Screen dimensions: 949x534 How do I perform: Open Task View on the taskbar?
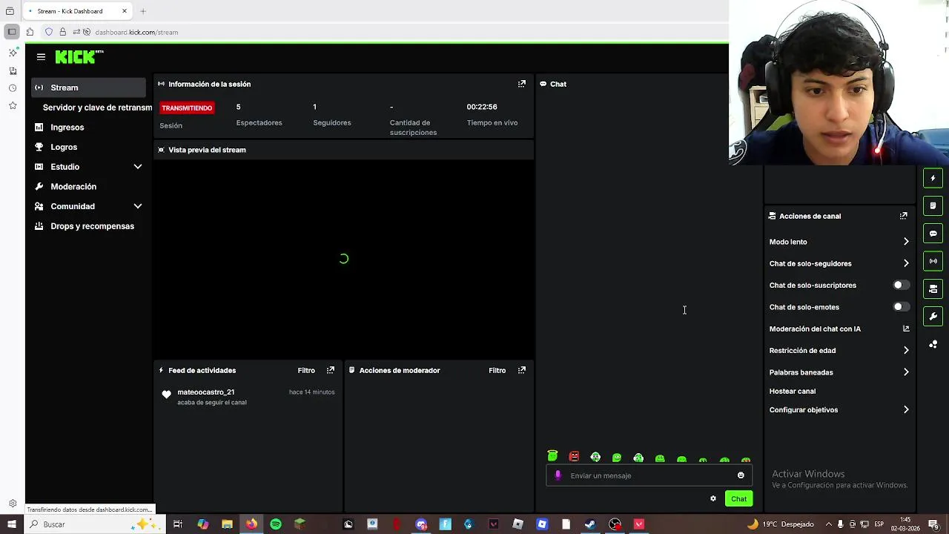[x=178, y=524]
